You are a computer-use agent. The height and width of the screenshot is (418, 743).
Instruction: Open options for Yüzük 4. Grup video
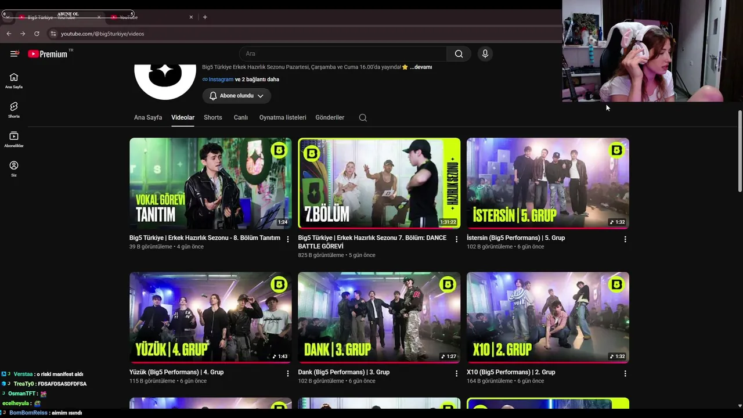[288, 373]
